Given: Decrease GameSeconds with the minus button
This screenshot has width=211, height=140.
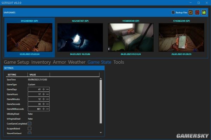Looking at the screenshot, I should [47, 104].
